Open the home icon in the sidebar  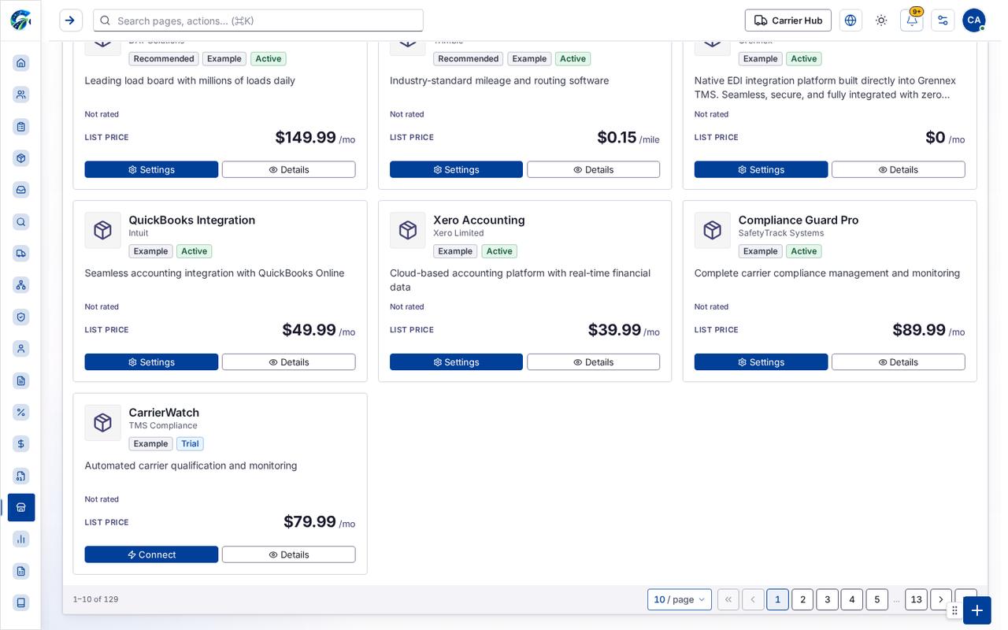[x=21, y=63]
